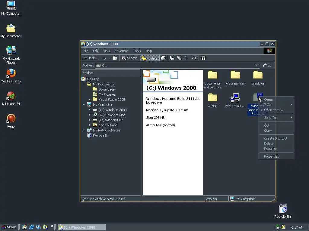309x231 pixels.
Task: Expand Control Panel tree node
Action: (x=89, y=125)
